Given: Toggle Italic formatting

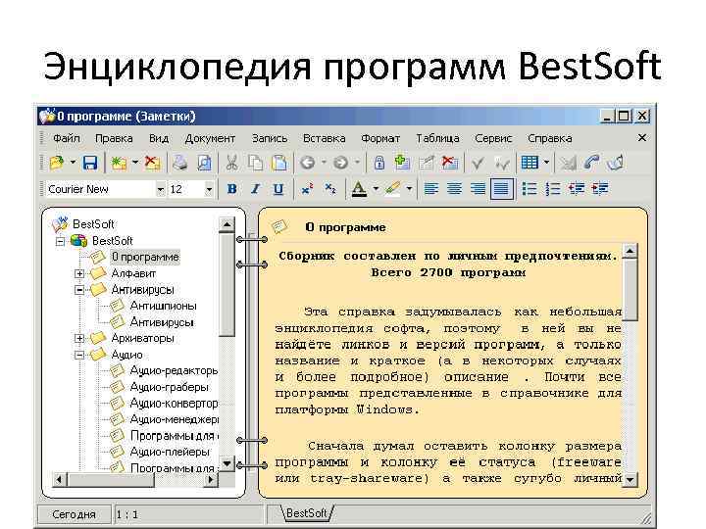Looking at the screenshot, I should click(255, 189).
